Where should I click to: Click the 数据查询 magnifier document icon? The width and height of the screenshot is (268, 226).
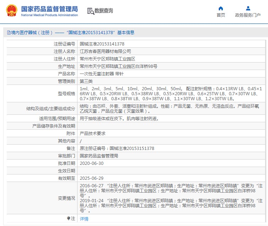90,11
